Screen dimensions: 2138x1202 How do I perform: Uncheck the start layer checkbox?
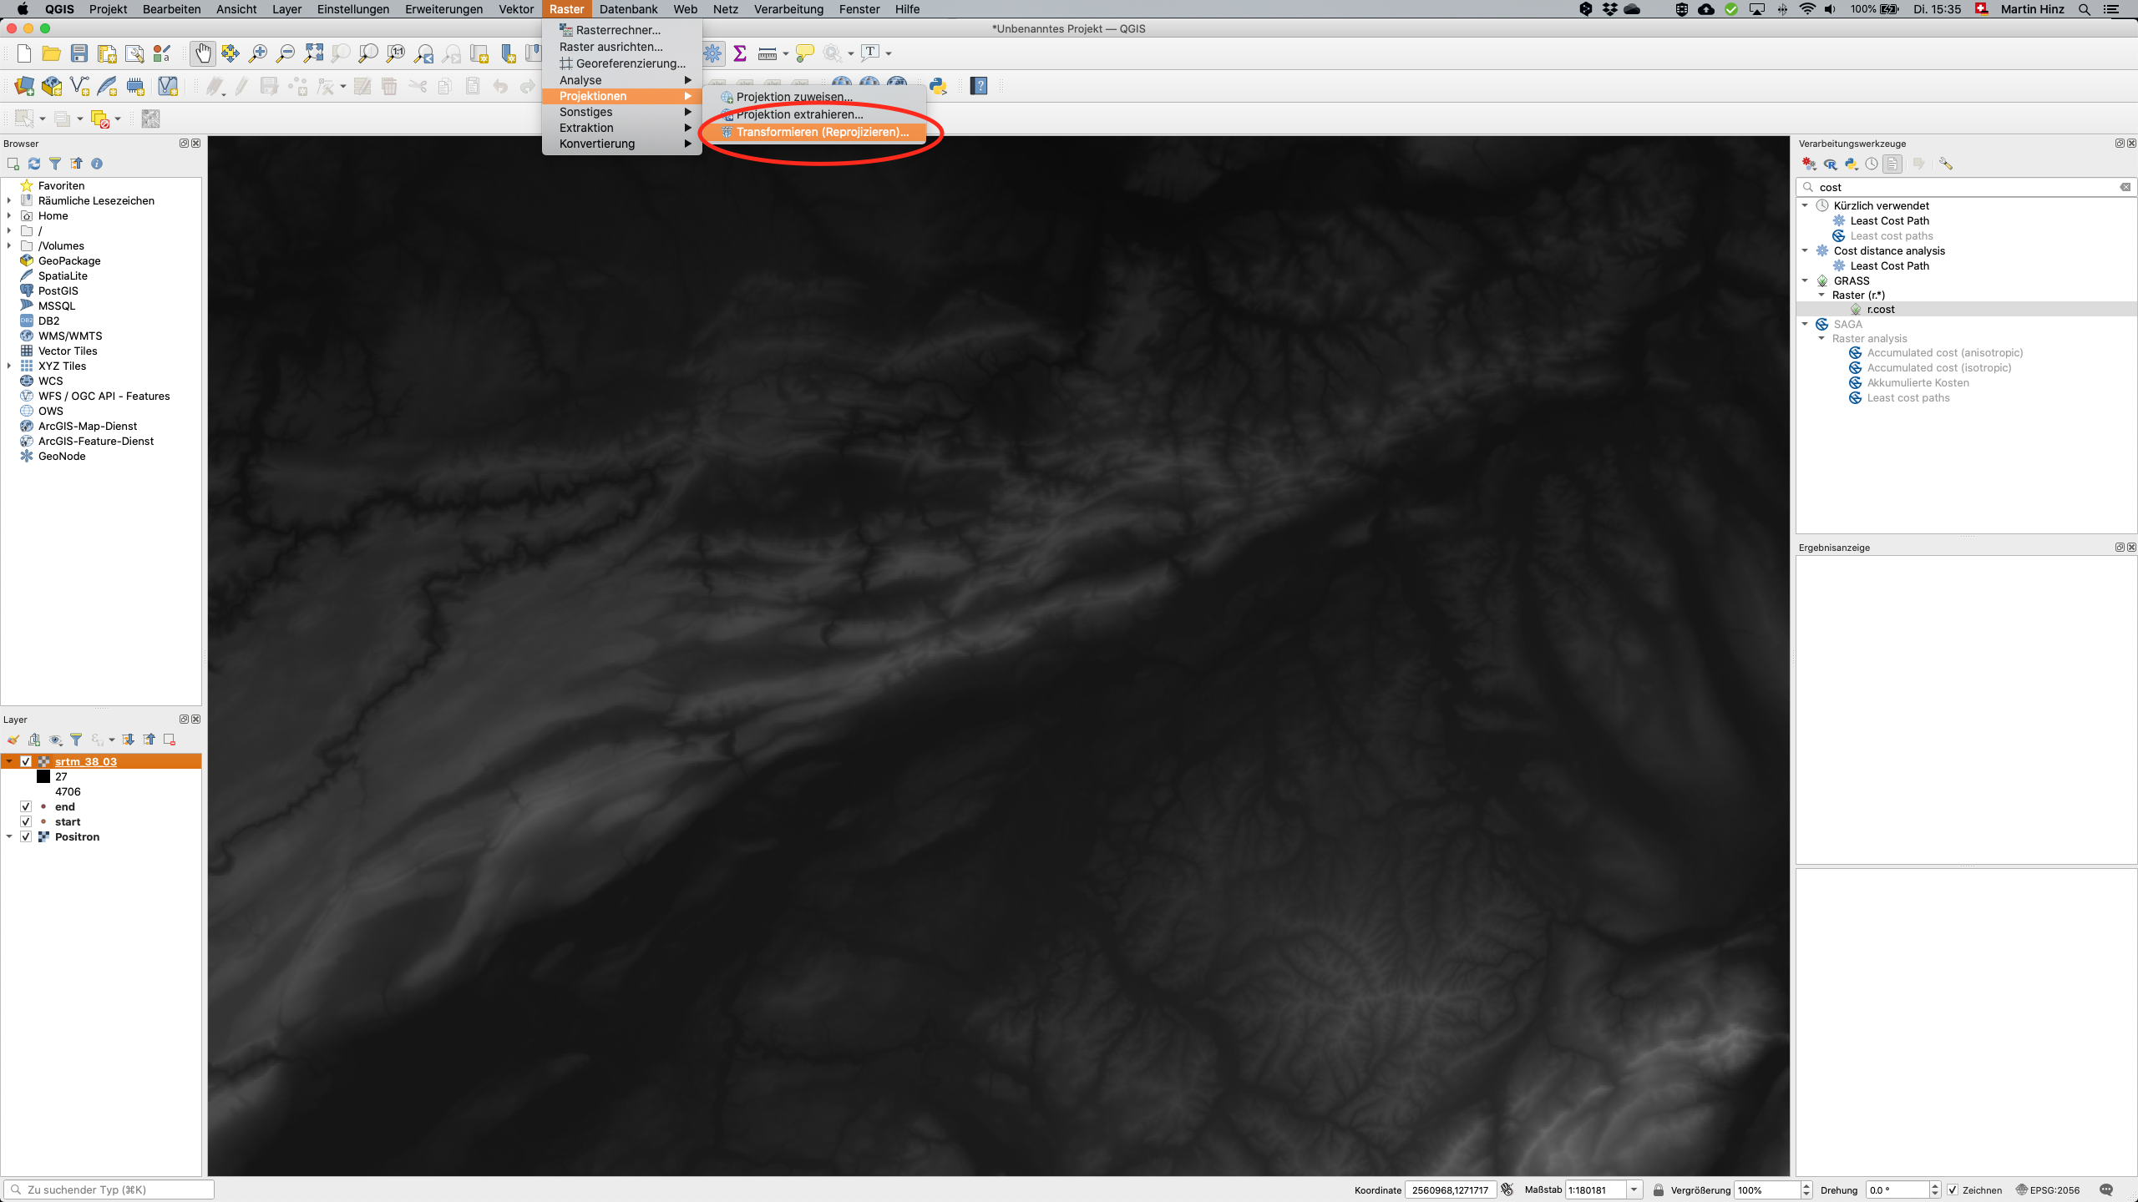click(x=26, y=821)
